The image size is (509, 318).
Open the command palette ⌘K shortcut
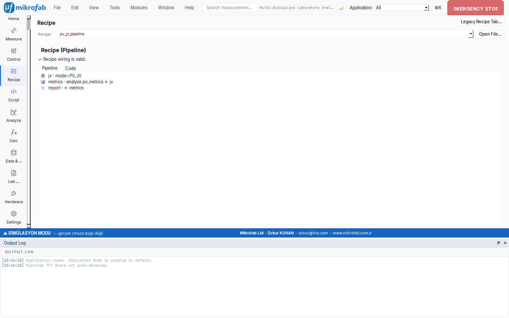click(438, 8)
